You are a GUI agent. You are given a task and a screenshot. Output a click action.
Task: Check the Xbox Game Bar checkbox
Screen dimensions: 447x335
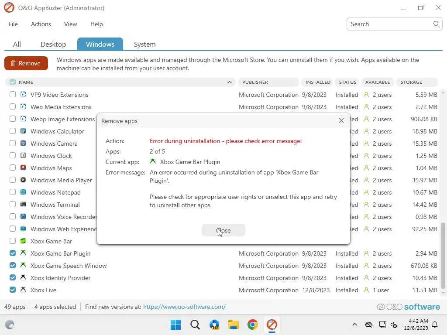(13, 241)
